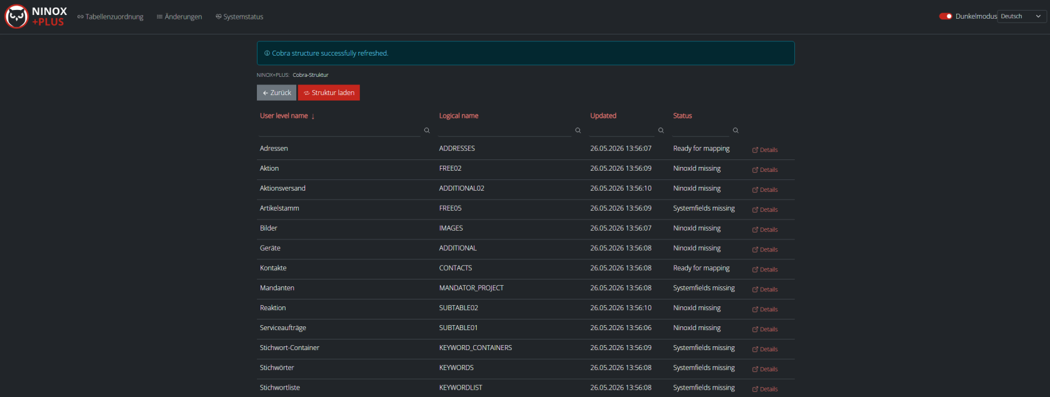Viewport: 1050px width, 397px height.
Task: Click the CONTACTS logical name cell
Action: click(x=456, y=268)
